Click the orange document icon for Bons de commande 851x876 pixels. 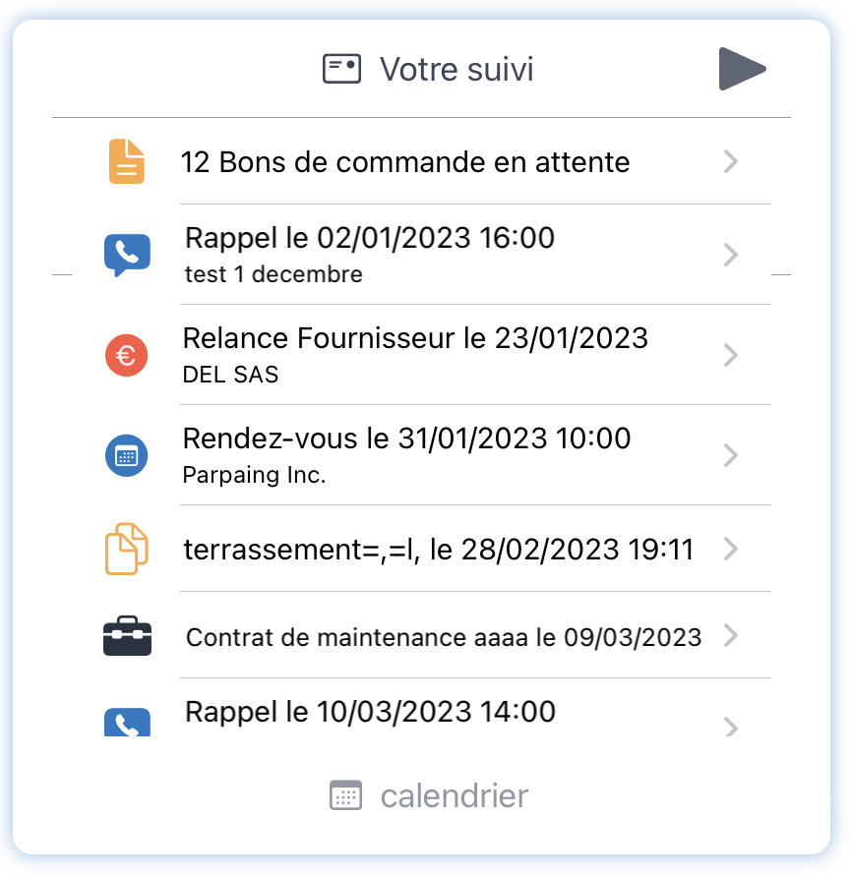coord(127,161)
